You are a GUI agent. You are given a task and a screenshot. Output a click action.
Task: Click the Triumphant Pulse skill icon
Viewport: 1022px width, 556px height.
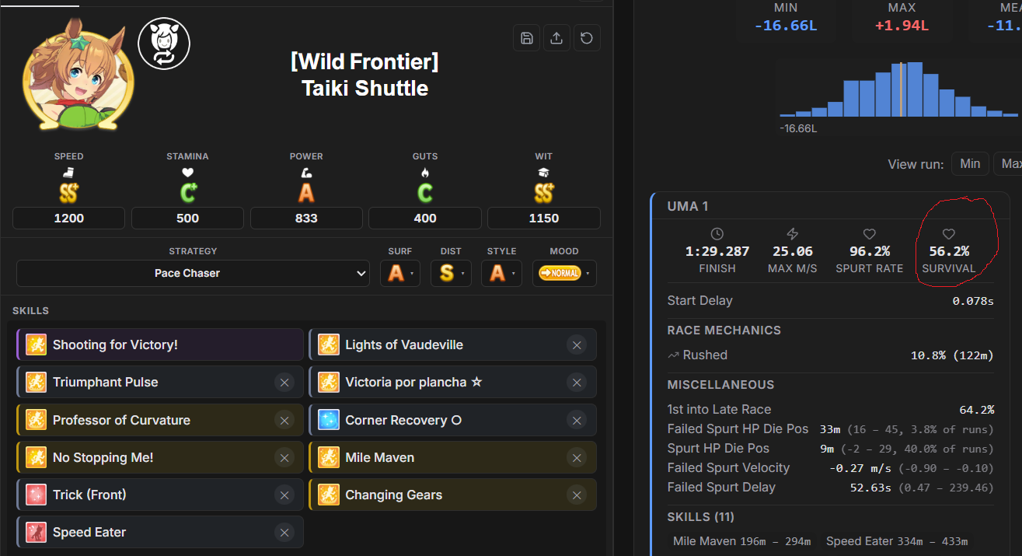click(x=36, y=382)
